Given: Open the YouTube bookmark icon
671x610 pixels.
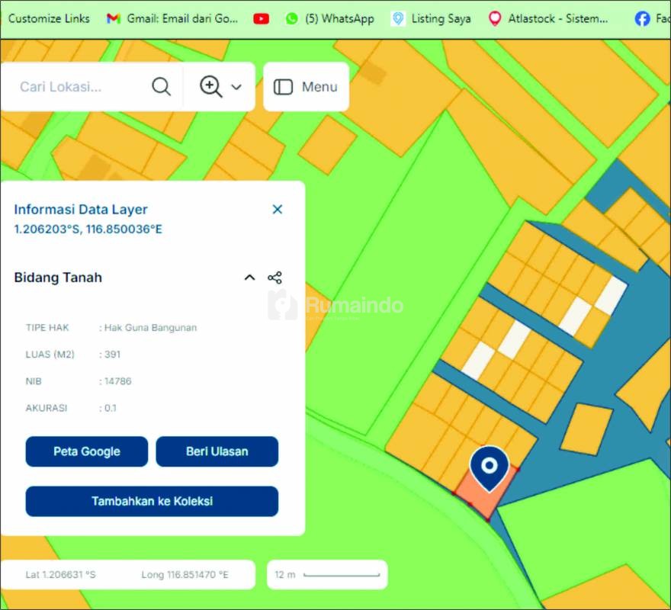Looking at the screenshot, I should (x=261, y=18).
